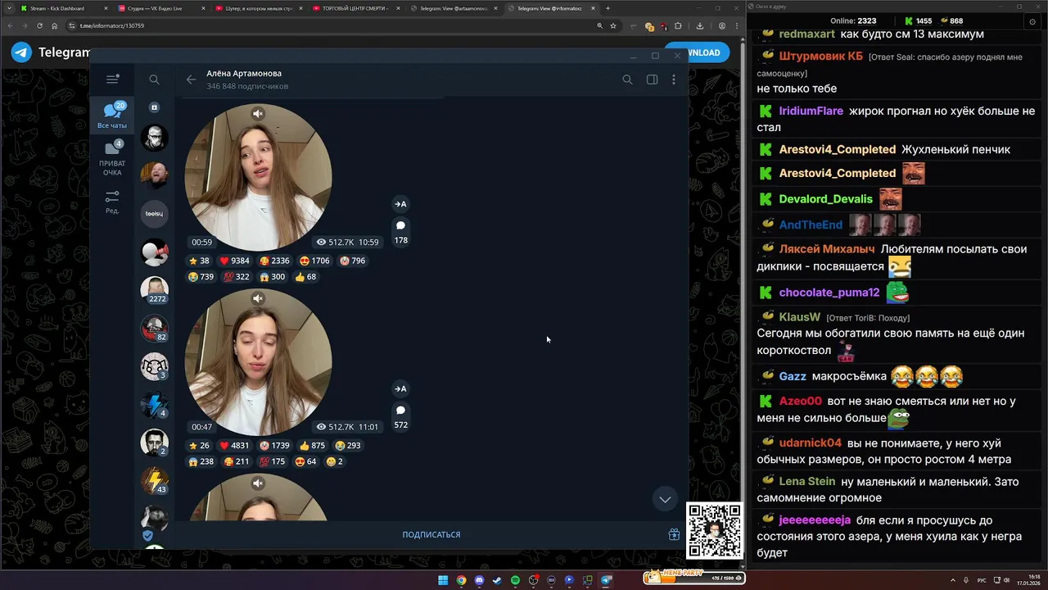Click the browser home button
1048x590 pixels.
click(55, 25)
